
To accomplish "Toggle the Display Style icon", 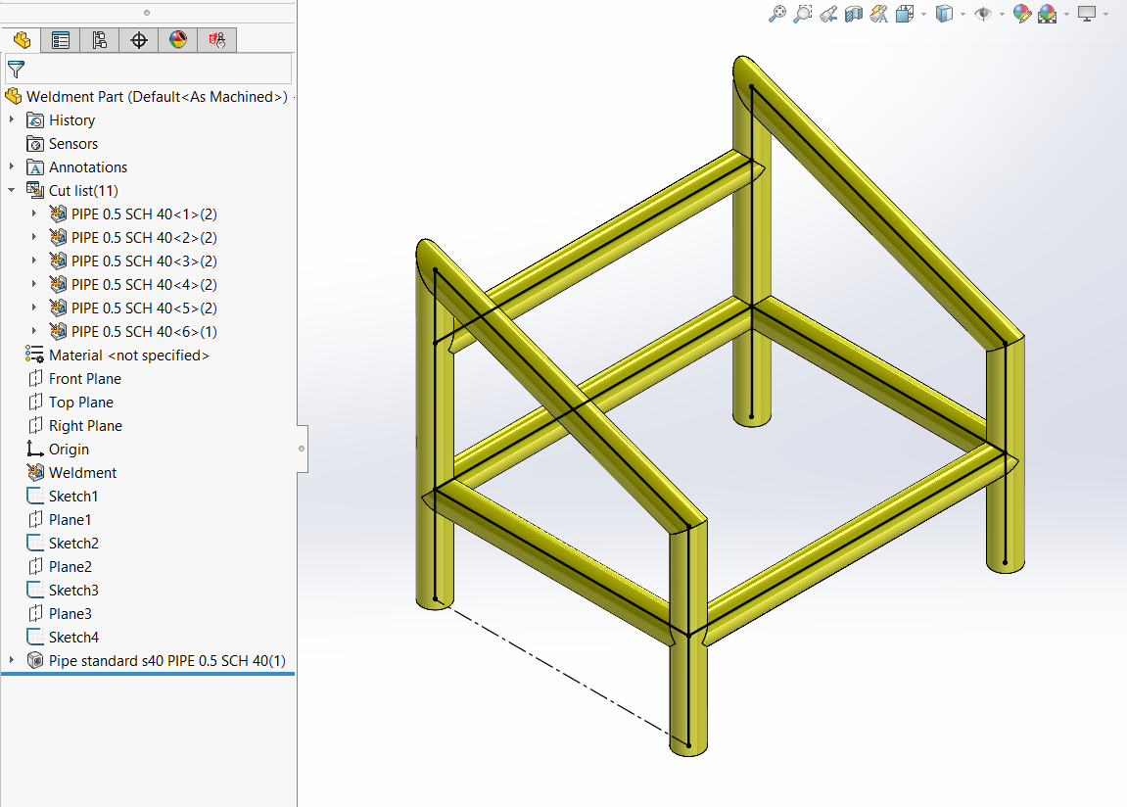I will [946, 14].
